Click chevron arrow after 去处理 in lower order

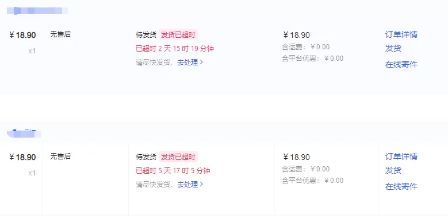point(201,184)
